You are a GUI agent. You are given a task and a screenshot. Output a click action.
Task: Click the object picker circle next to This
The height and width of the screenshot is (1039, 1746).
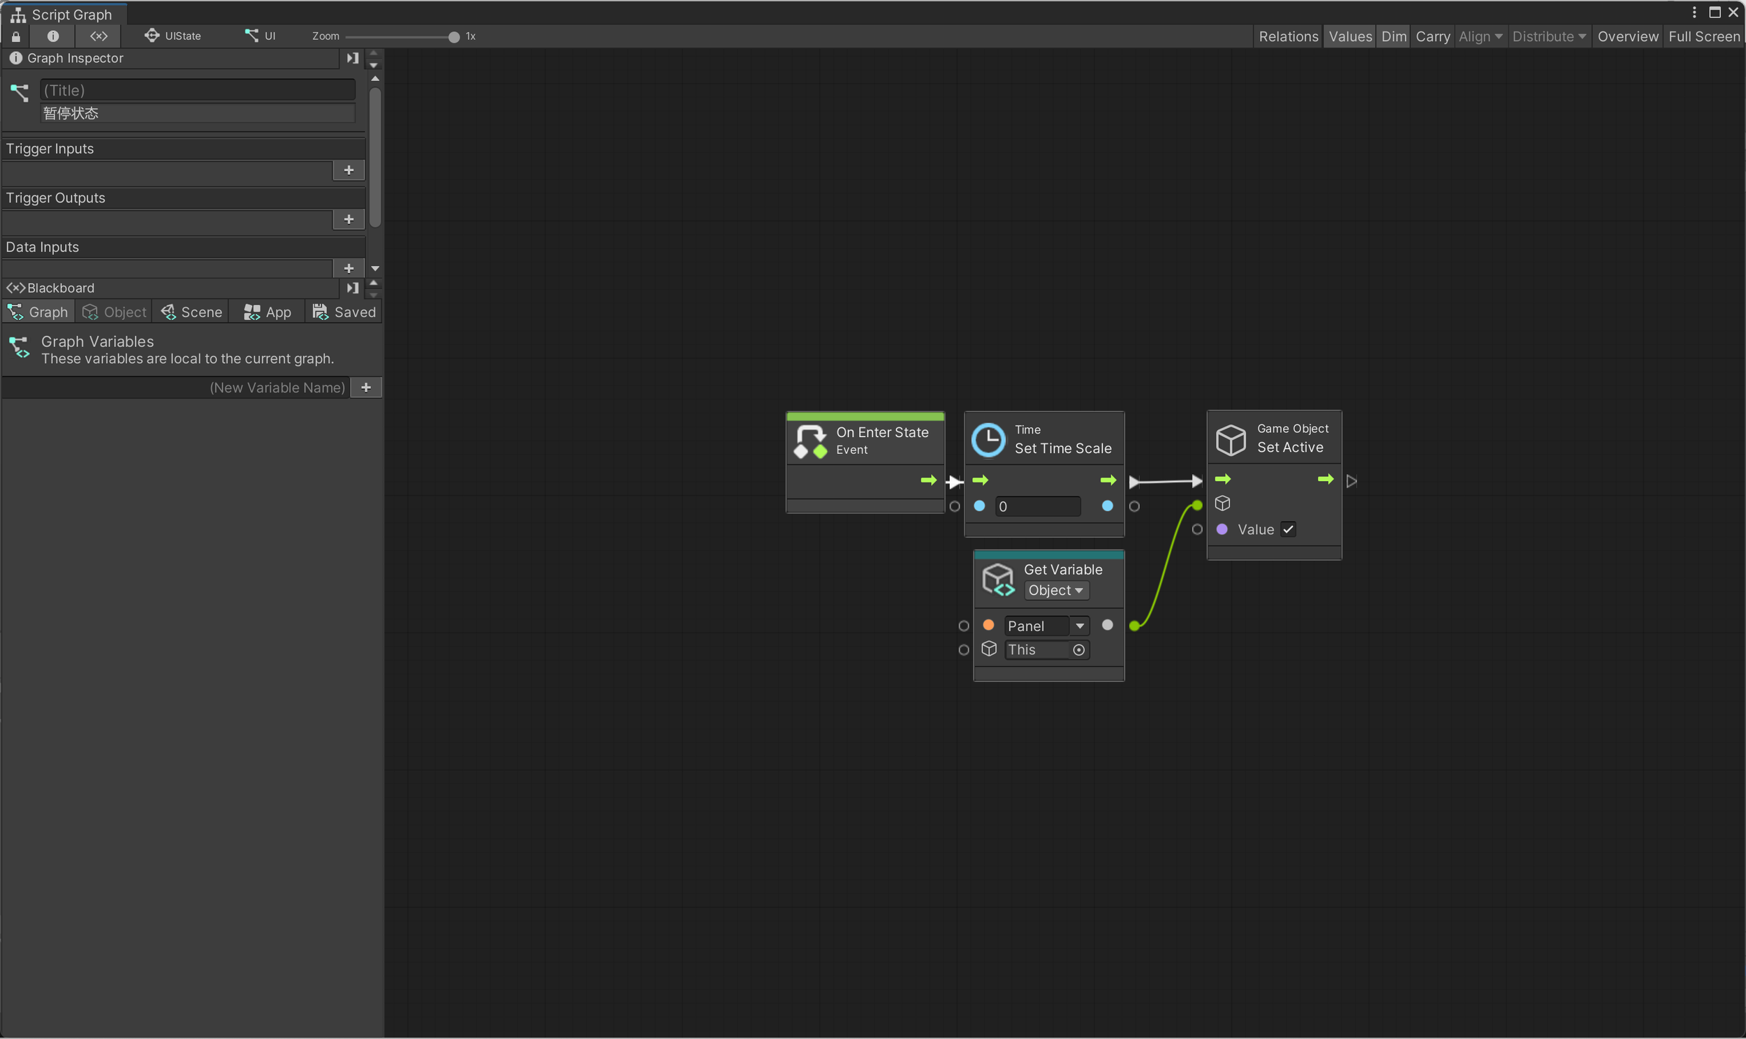(x=1079, y=651)
